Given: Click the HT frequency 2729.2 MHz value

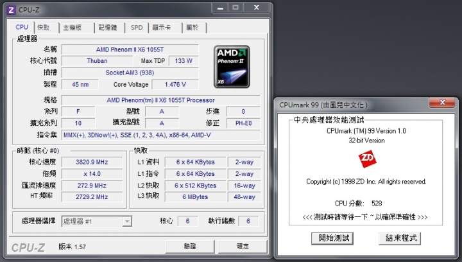Looking at the screenshot, I should (x=92, y=197).
